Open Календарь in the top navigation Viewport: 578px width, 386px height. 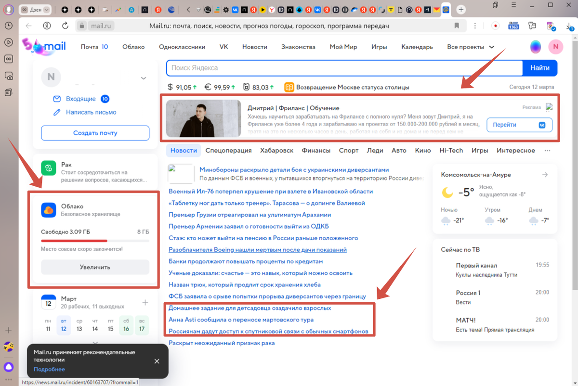point(417,47)
